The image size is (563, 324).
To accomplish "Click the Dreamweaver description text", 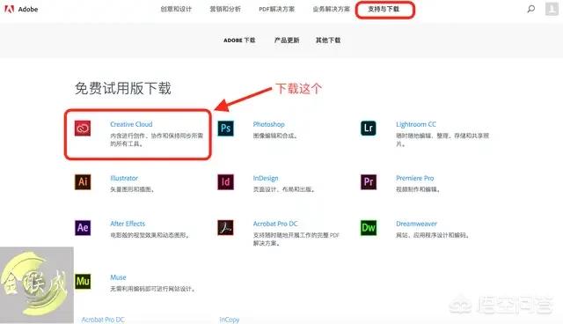I will tap(432, 235).
